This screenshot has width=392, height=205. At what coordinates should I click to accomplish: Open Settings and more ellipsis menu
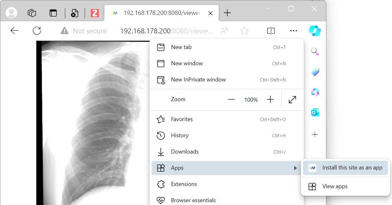coord(293,31)
